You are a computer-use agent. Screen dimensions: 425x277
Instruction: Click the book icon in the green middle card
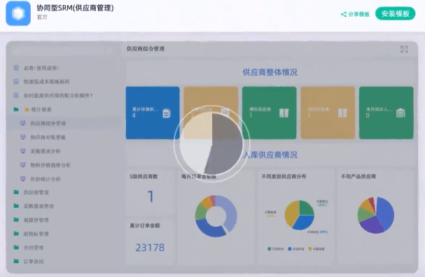pyautogui.click(x=284, y=113)
